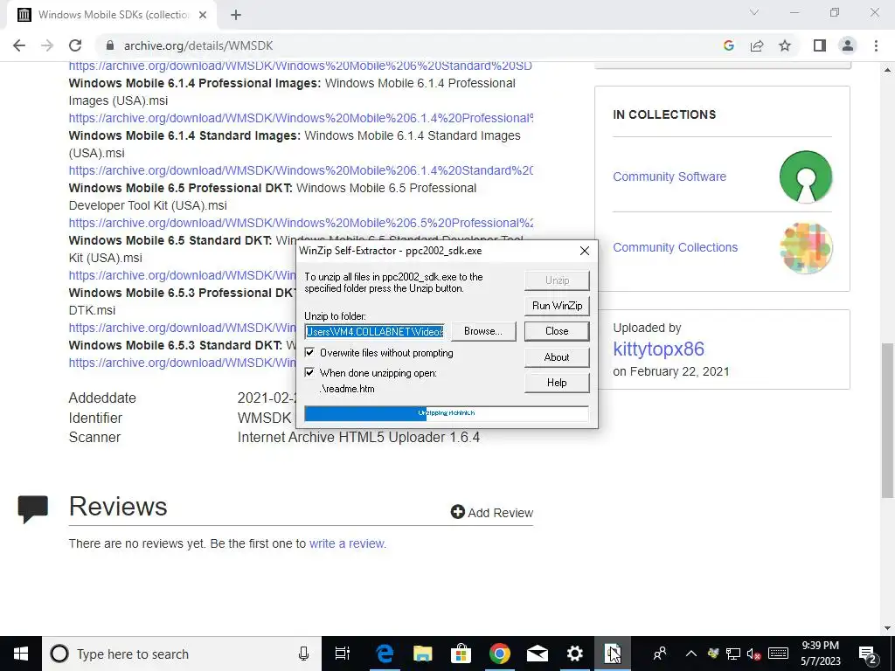The height and width of the screenshot is (671, 895).
Task: Open Task View from the taskbar
Action: tap(343, 654)
